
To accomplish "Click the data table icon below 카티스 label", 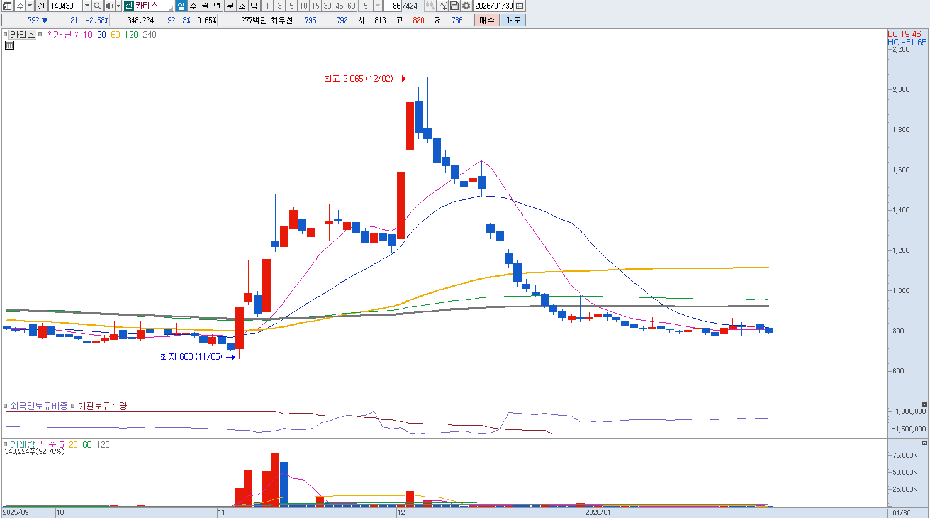I will [x=9, y=45].
